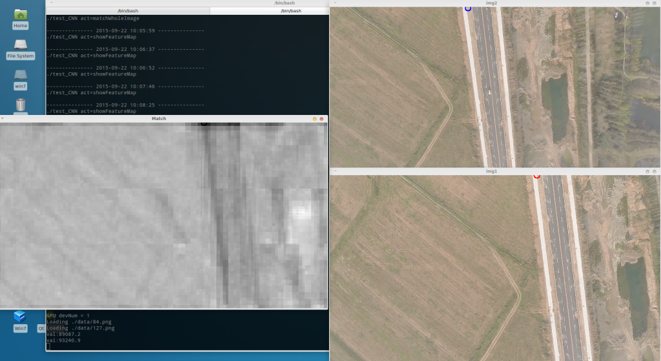The width and height of the screenshot is (661, 361).
Task: Switch to the first /bin/bash tab
Action: click(128, 11)
